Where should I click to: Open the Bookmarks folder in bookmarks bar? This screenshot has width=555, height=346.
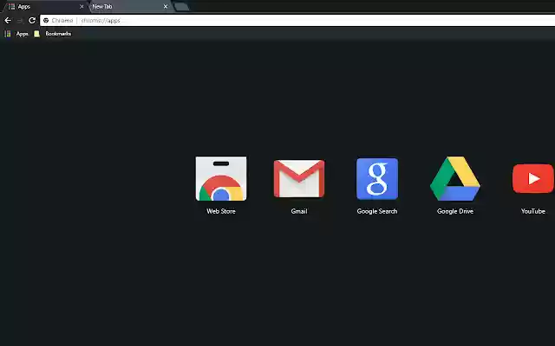52,34
